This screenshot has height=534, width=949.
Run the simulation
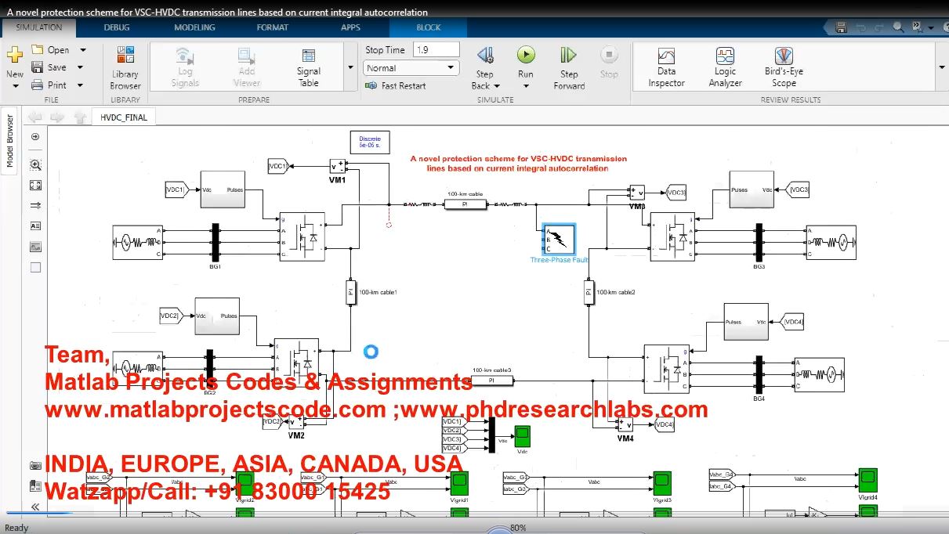526,63
